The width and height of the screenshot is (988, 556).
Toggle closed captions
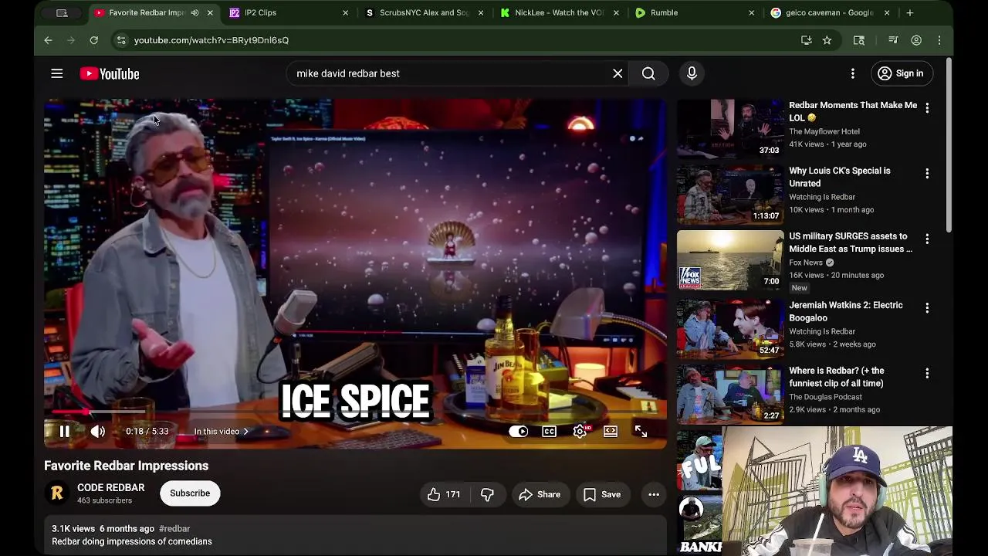point(549,432)
